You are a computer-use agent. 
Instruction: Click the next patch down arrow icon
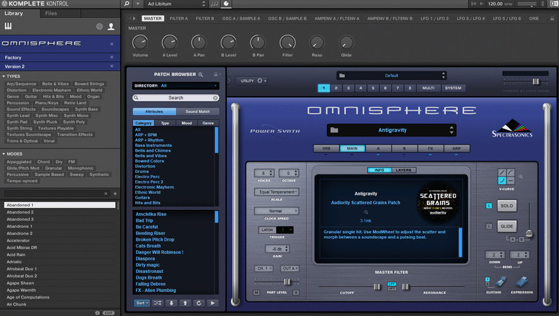(x=171, y=303)
